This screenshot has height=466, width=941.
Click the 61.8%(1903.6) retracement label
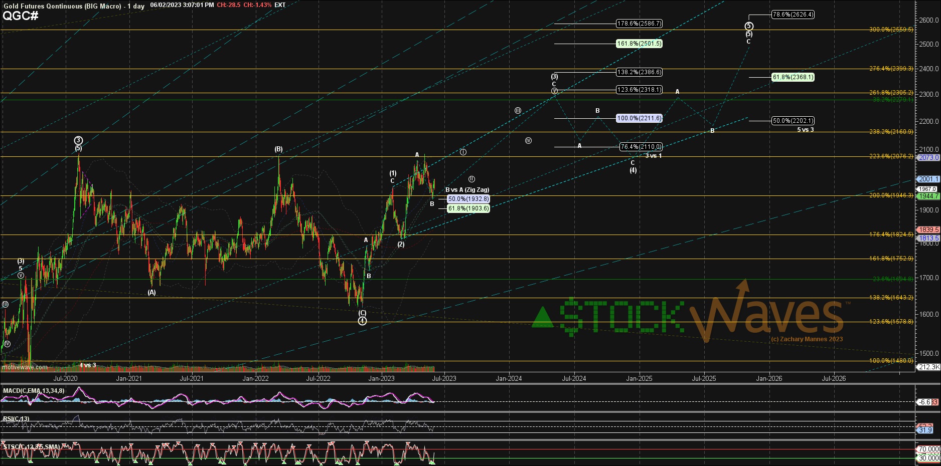468,208
